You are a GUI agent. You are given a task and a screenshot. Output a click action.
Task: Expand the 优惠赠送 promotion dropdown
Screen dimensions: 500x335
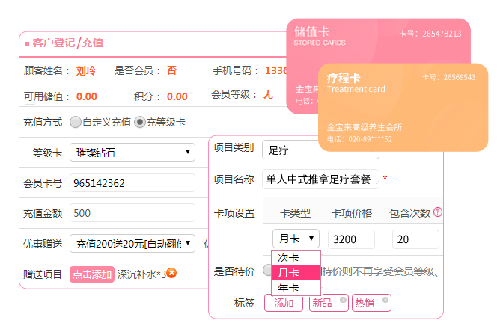pyautogui.click(x=132, y=243)
